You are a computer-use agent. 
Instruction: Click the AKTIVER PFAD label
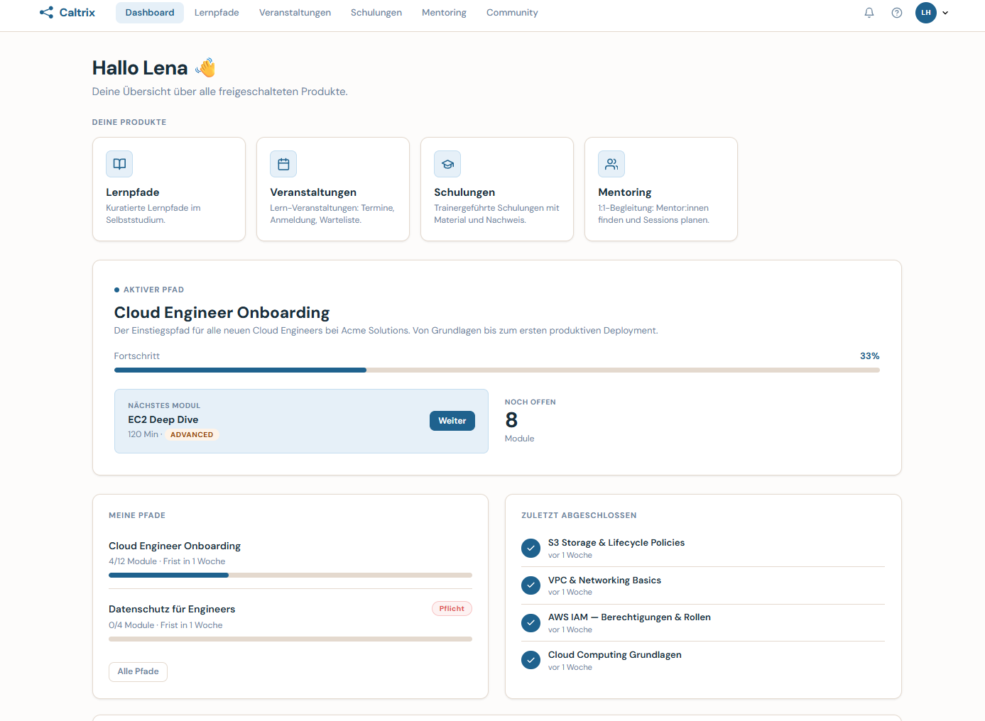[153, 290]
